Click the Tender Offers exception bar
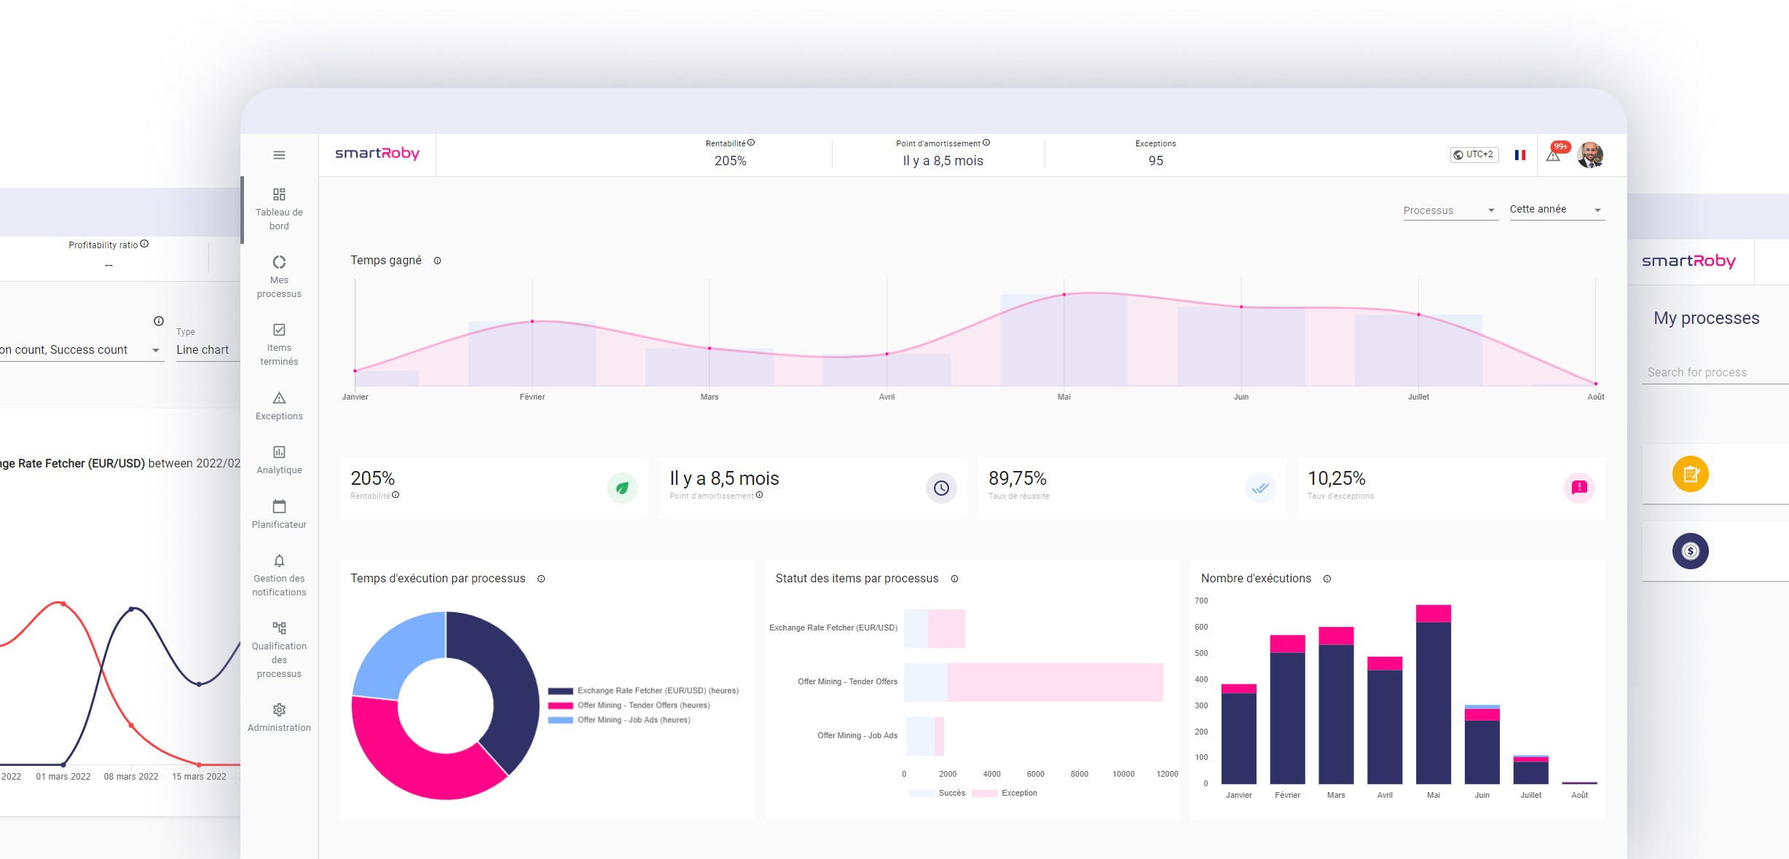Viewport: 1789px width, 859px height. (x=1055, y=682)
